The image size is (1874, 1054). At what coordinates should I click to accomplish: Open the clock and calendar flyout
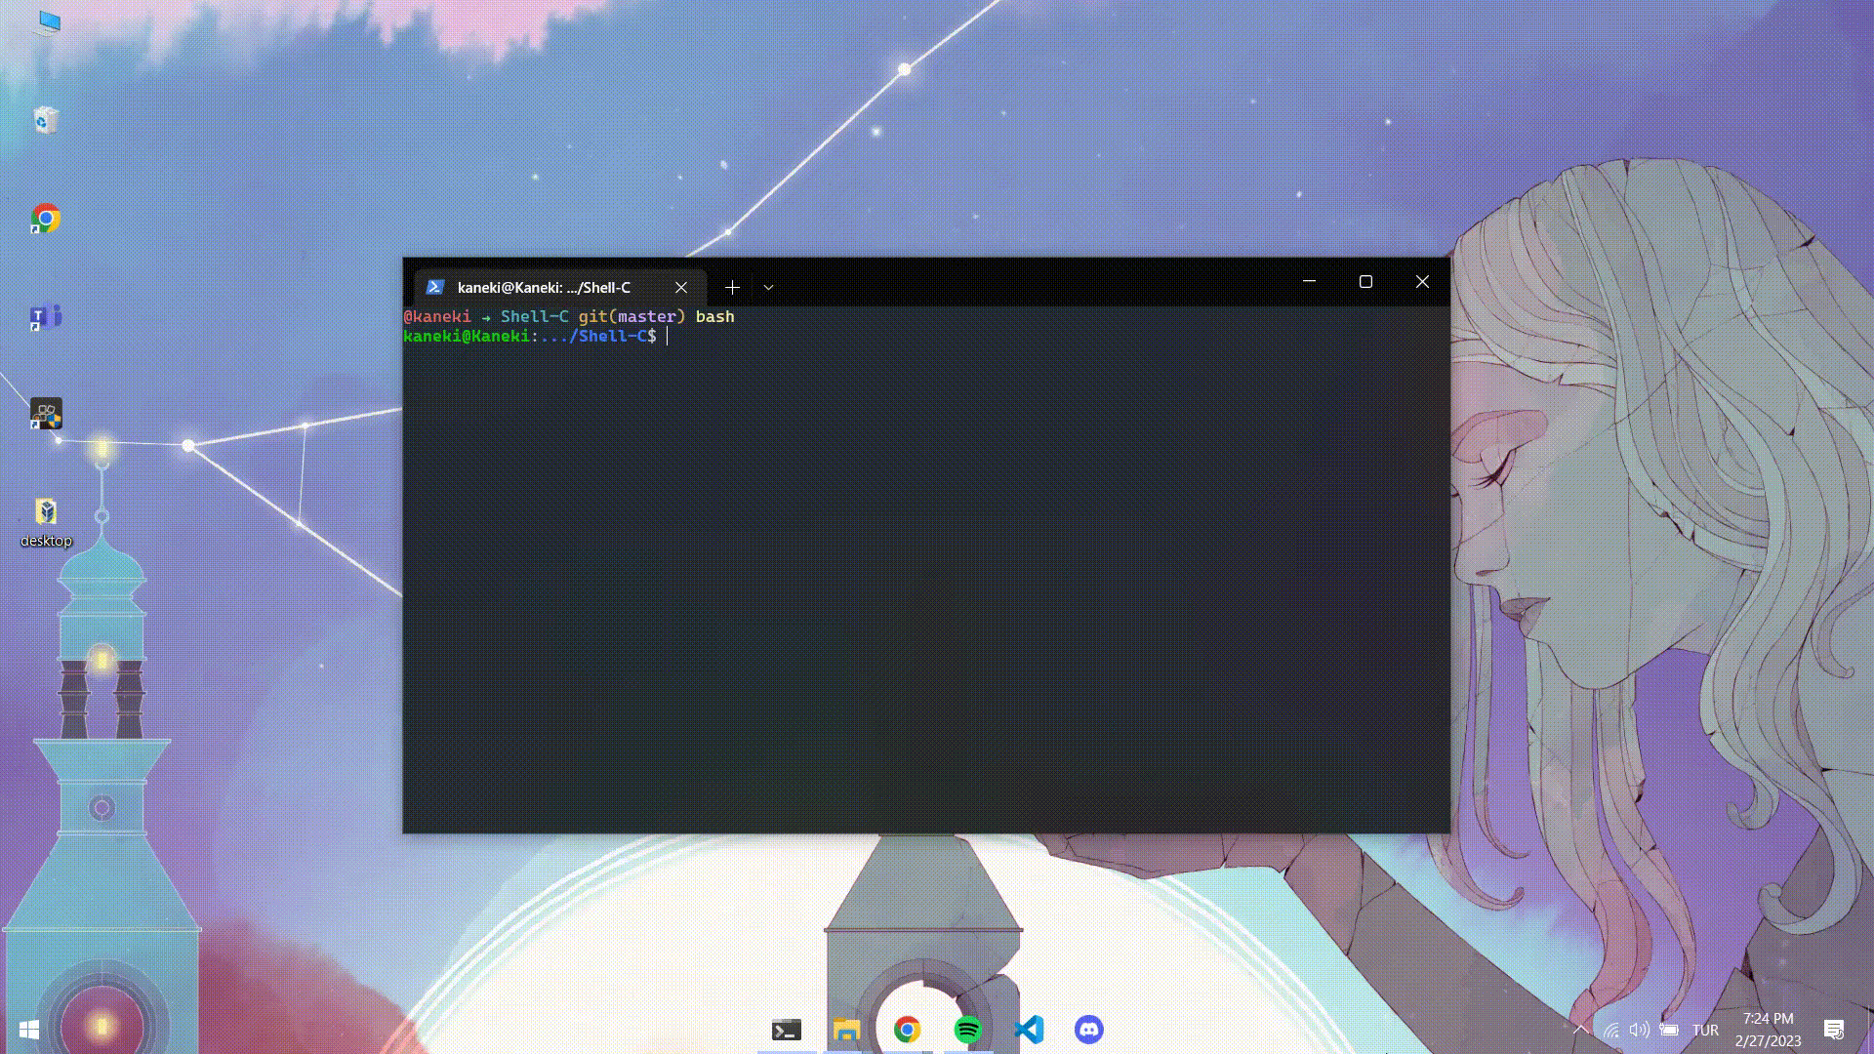(1768, 1030)
